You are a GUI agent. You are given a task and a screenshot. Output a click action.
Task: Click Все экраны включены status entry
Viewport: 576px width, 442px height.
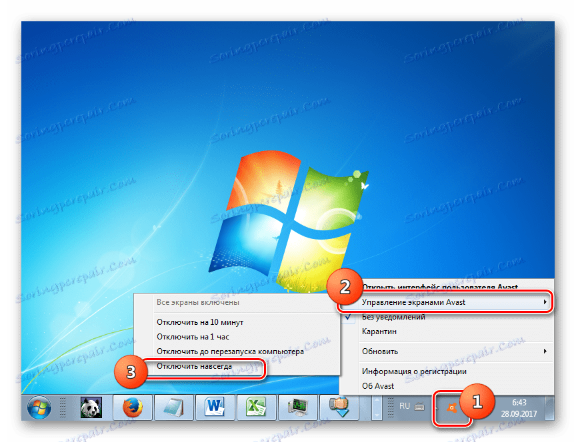(x=237, y=302)
